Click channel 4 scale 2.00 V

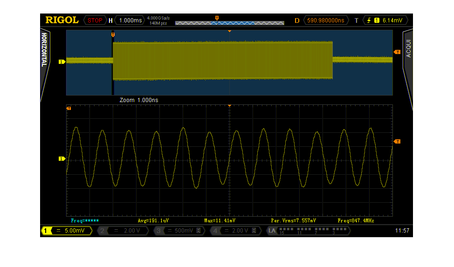point(240,231)
